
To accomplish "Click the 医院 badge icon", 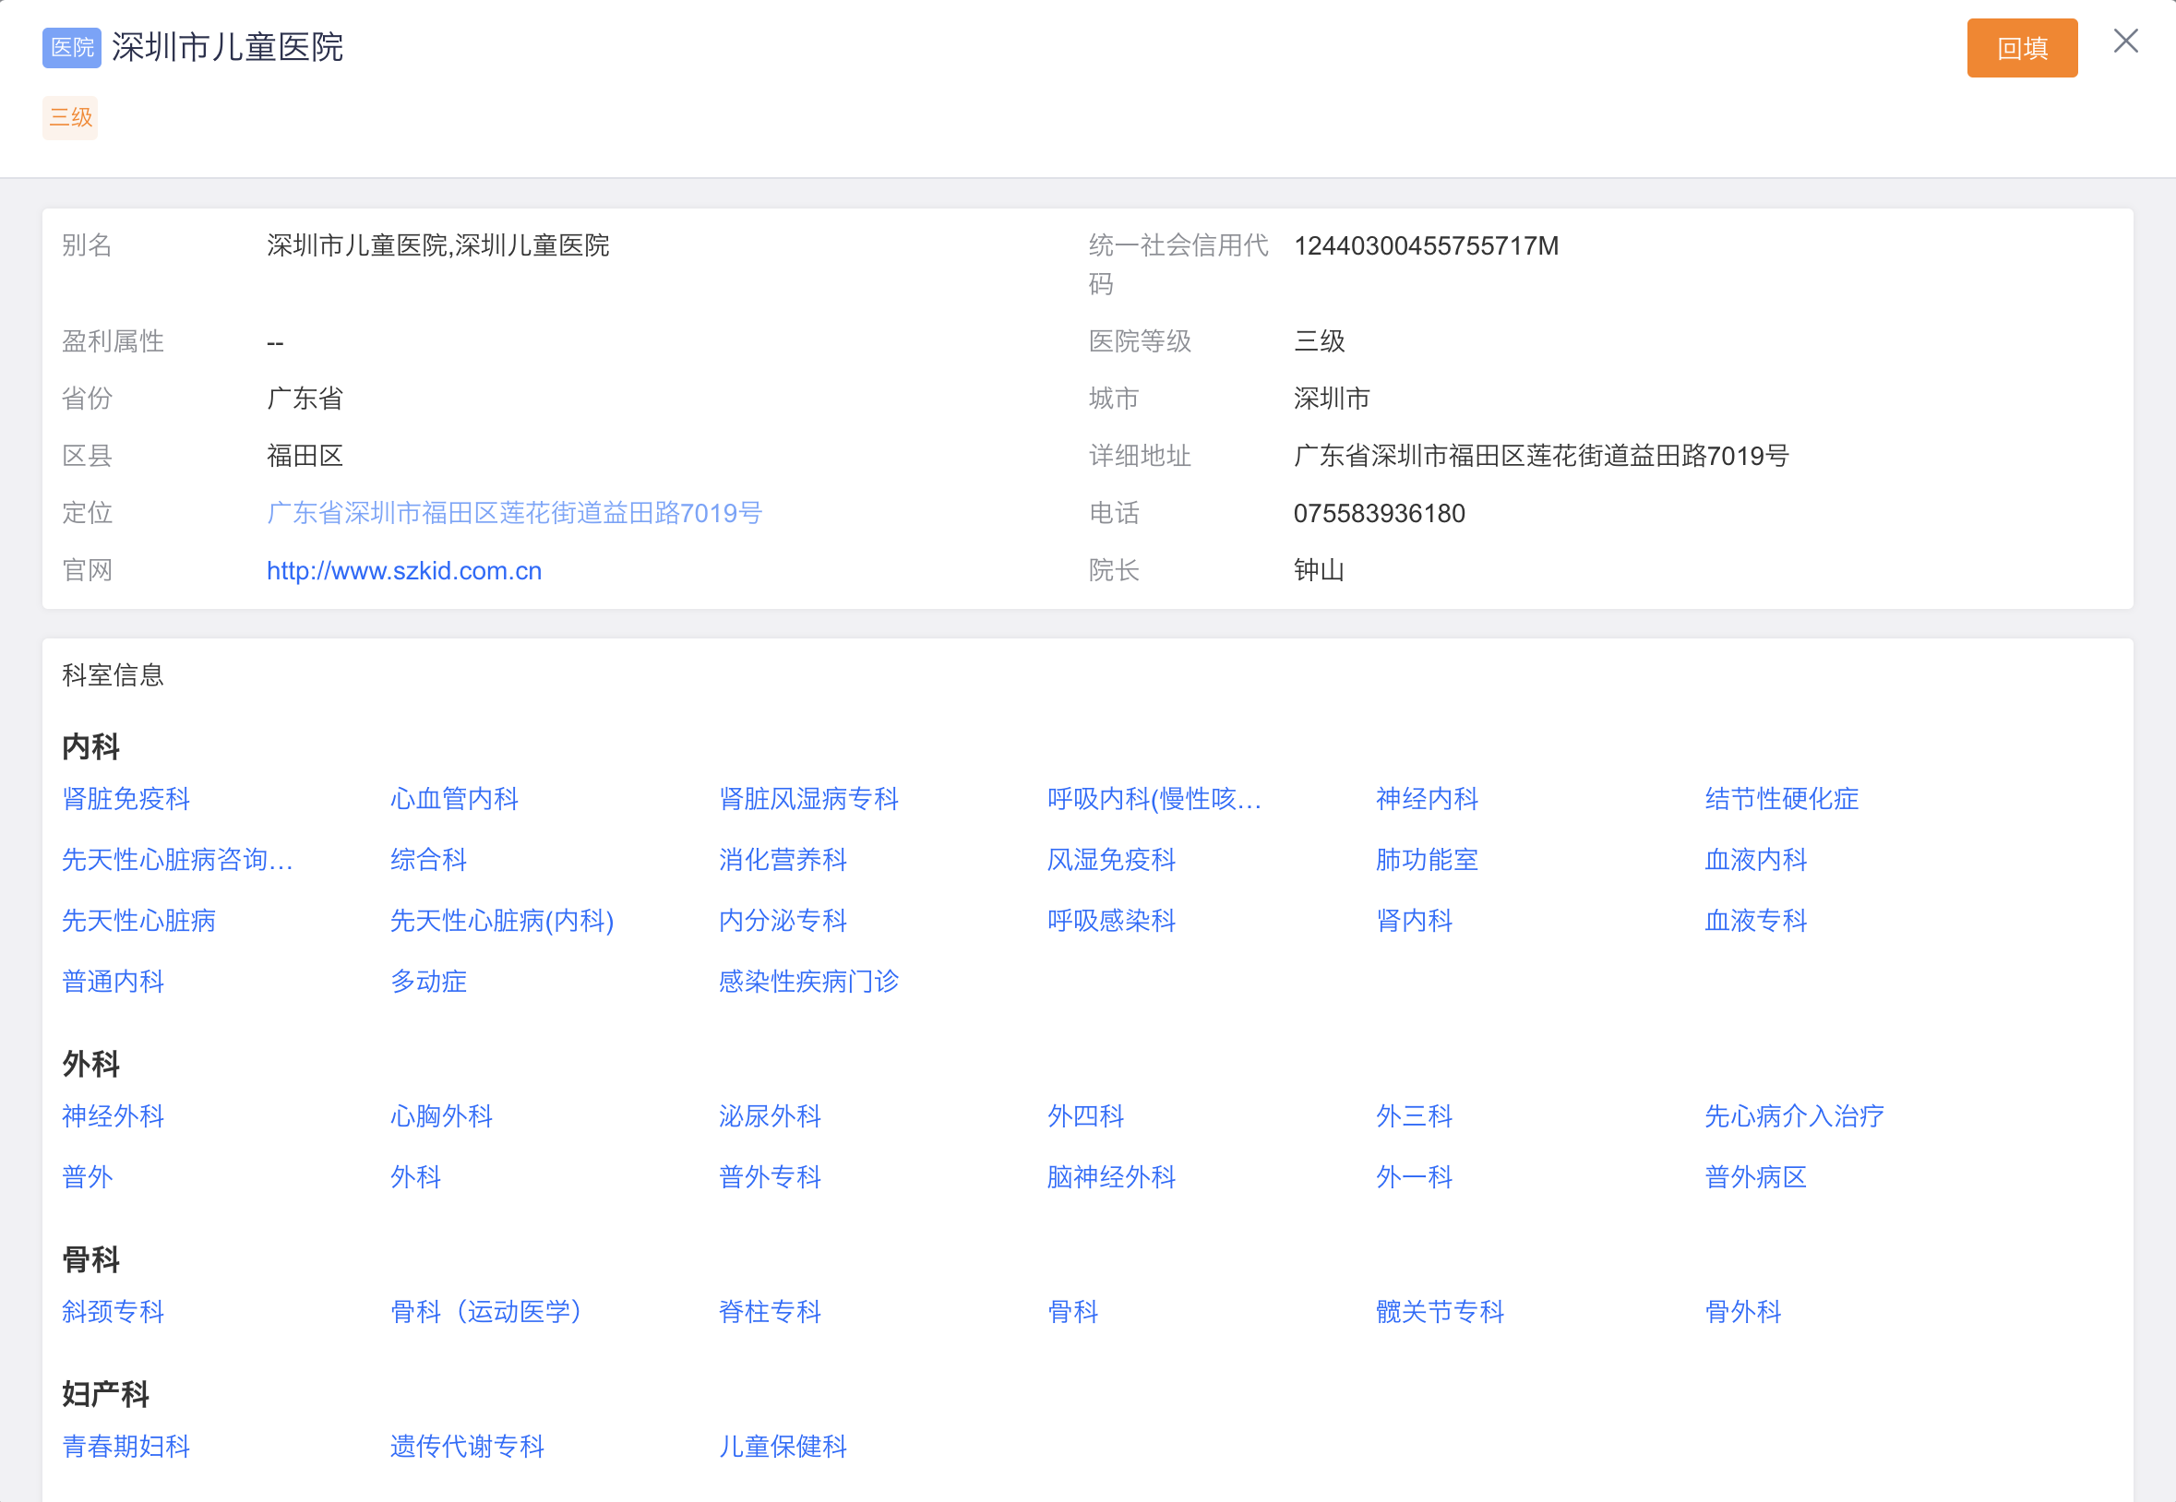I will click(72, 48).
